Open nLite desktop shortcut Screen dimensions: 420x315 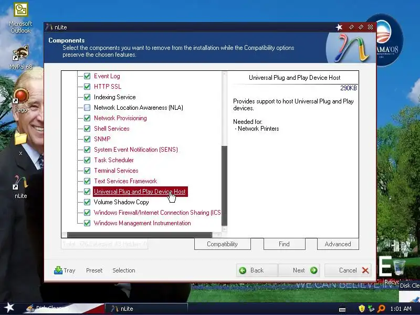[x=20, y=187]
